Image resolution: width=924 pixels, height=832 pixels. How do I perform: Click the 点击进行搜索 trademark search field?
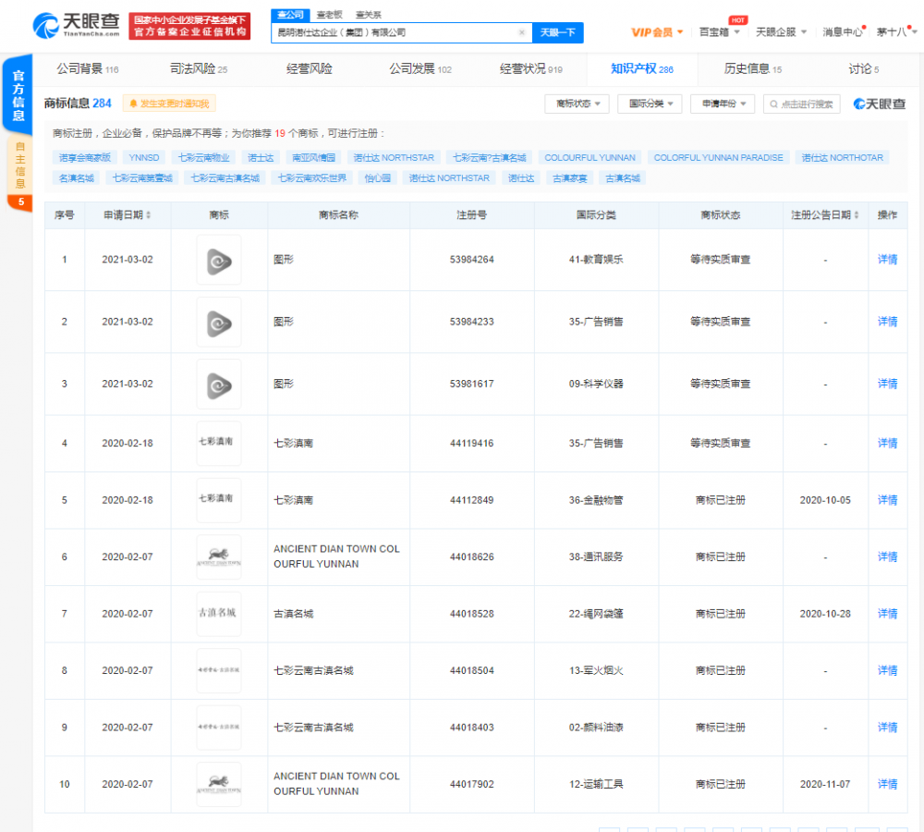coord(801,104)
